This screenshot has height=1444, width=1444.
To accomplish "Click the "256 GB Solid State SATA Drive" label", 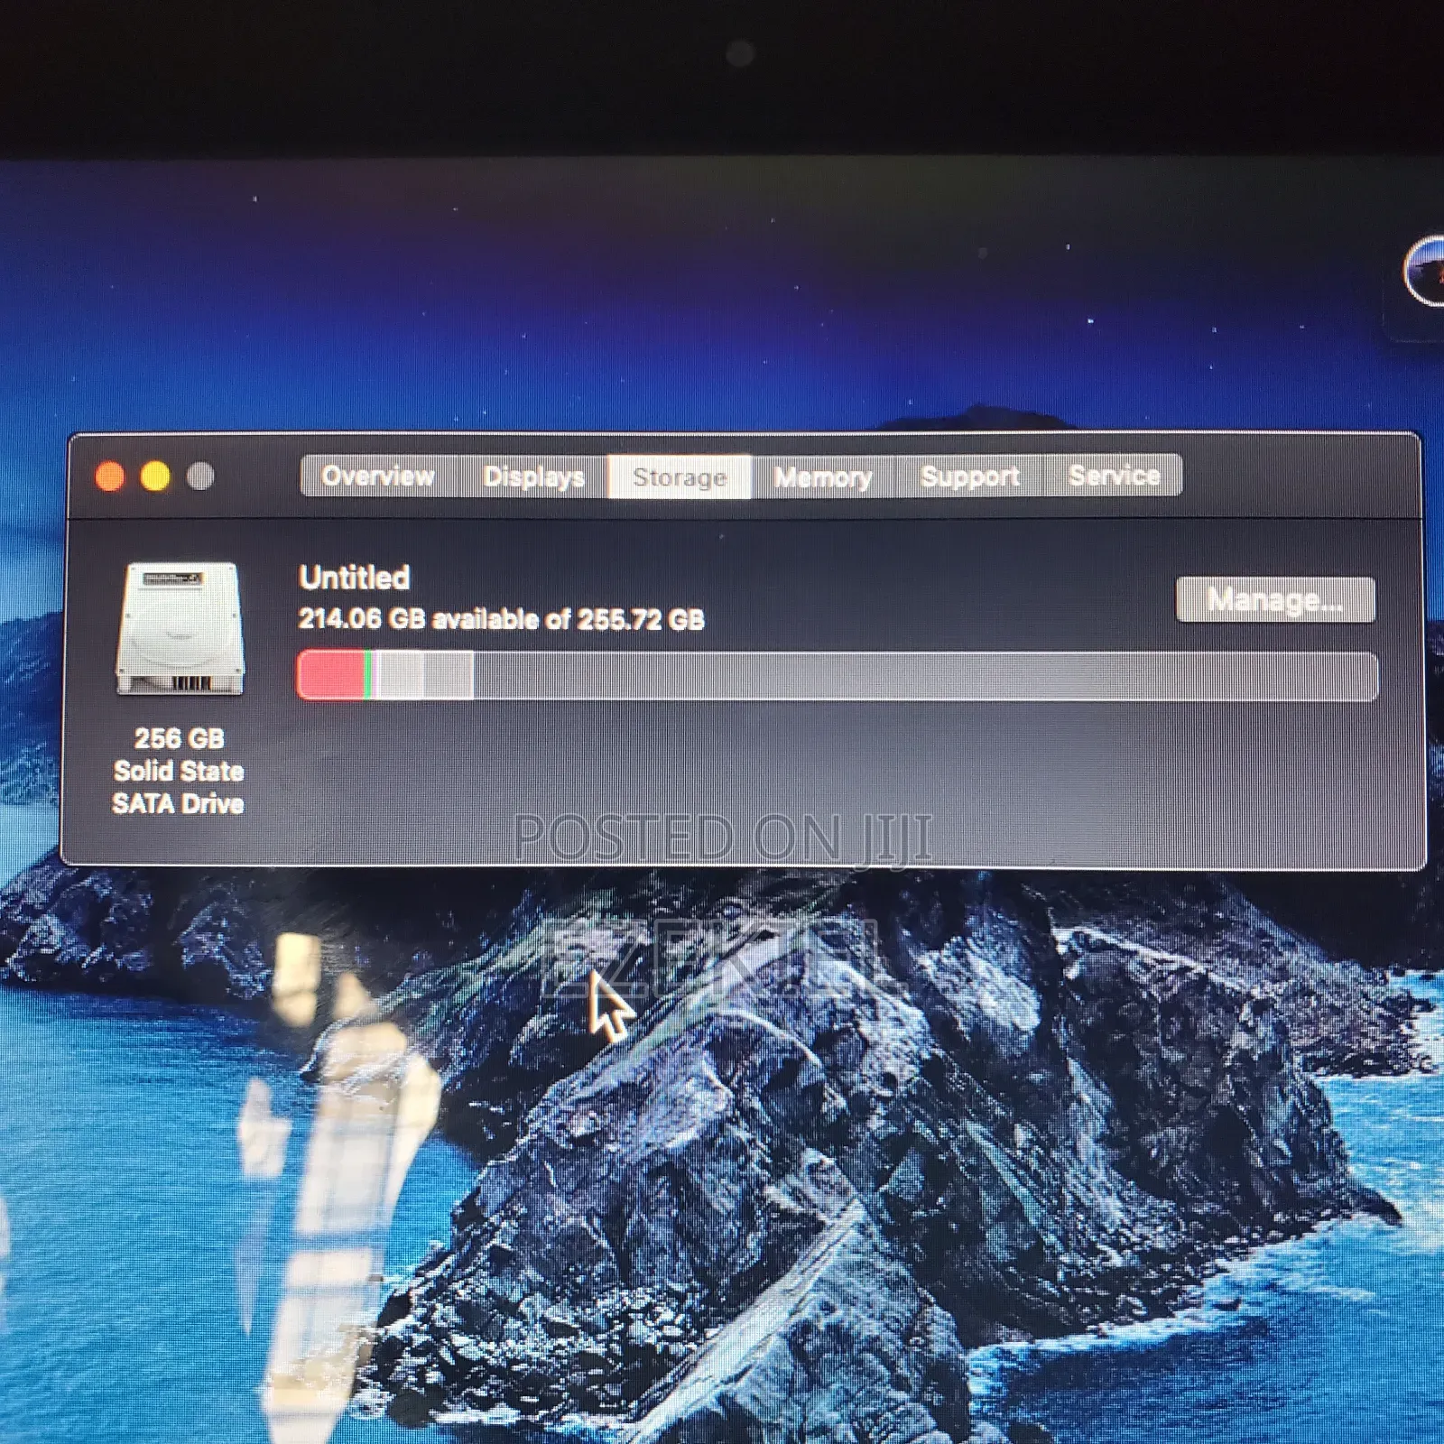I will (x=179, y=772).
